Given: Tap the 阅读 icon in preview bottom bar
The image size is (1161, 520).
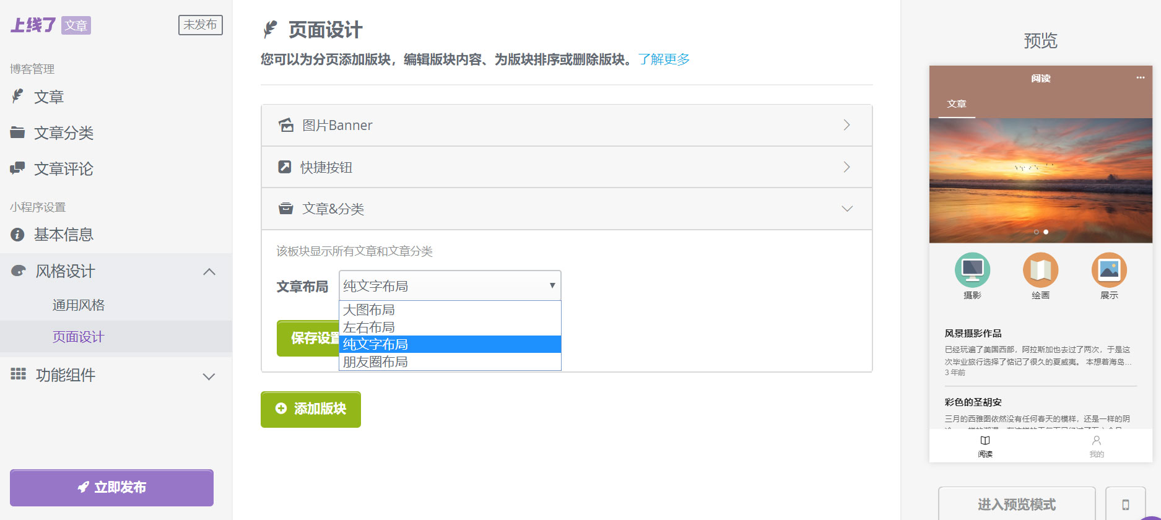Looking at the screenshot, I should (x=985, y=441).
